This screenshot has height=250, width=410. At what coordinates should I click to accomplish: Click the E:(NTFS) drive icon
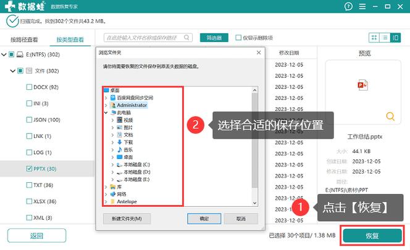pos(20,54)
